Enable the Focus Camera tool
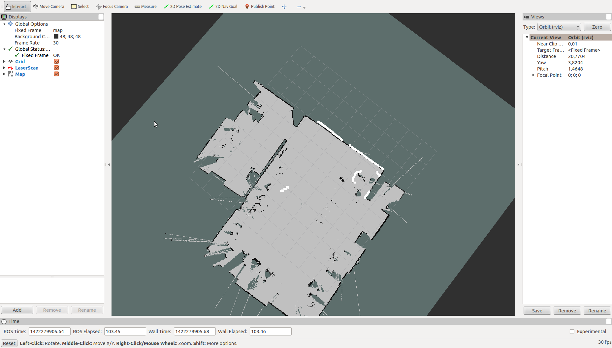This screenshot has width=612, height=348. (x=112, y=6)
